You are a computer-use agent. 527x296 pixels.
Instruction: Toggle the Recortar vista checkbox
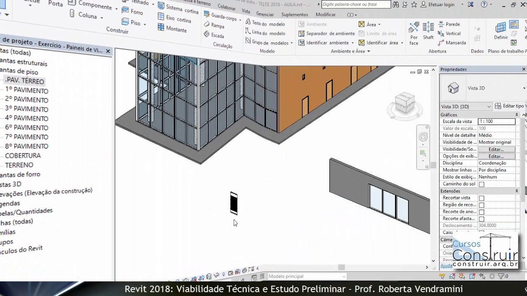481,198
